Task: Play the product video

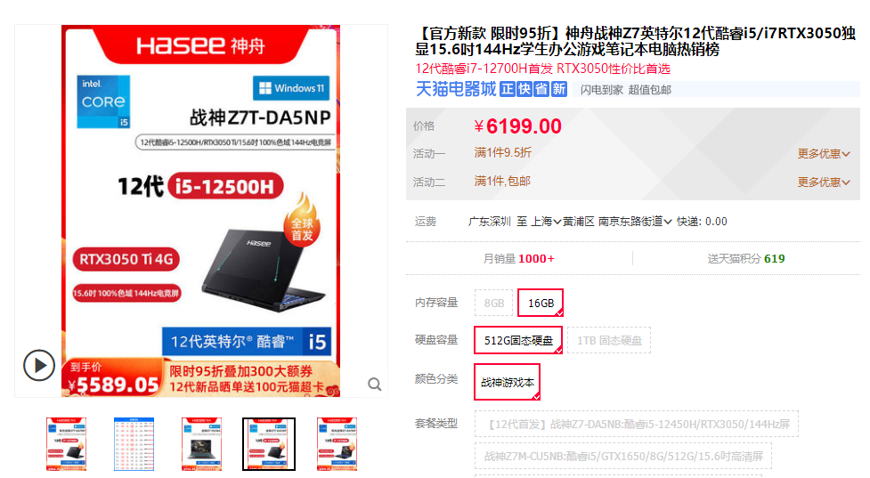Action: click(x=39, y=366)
